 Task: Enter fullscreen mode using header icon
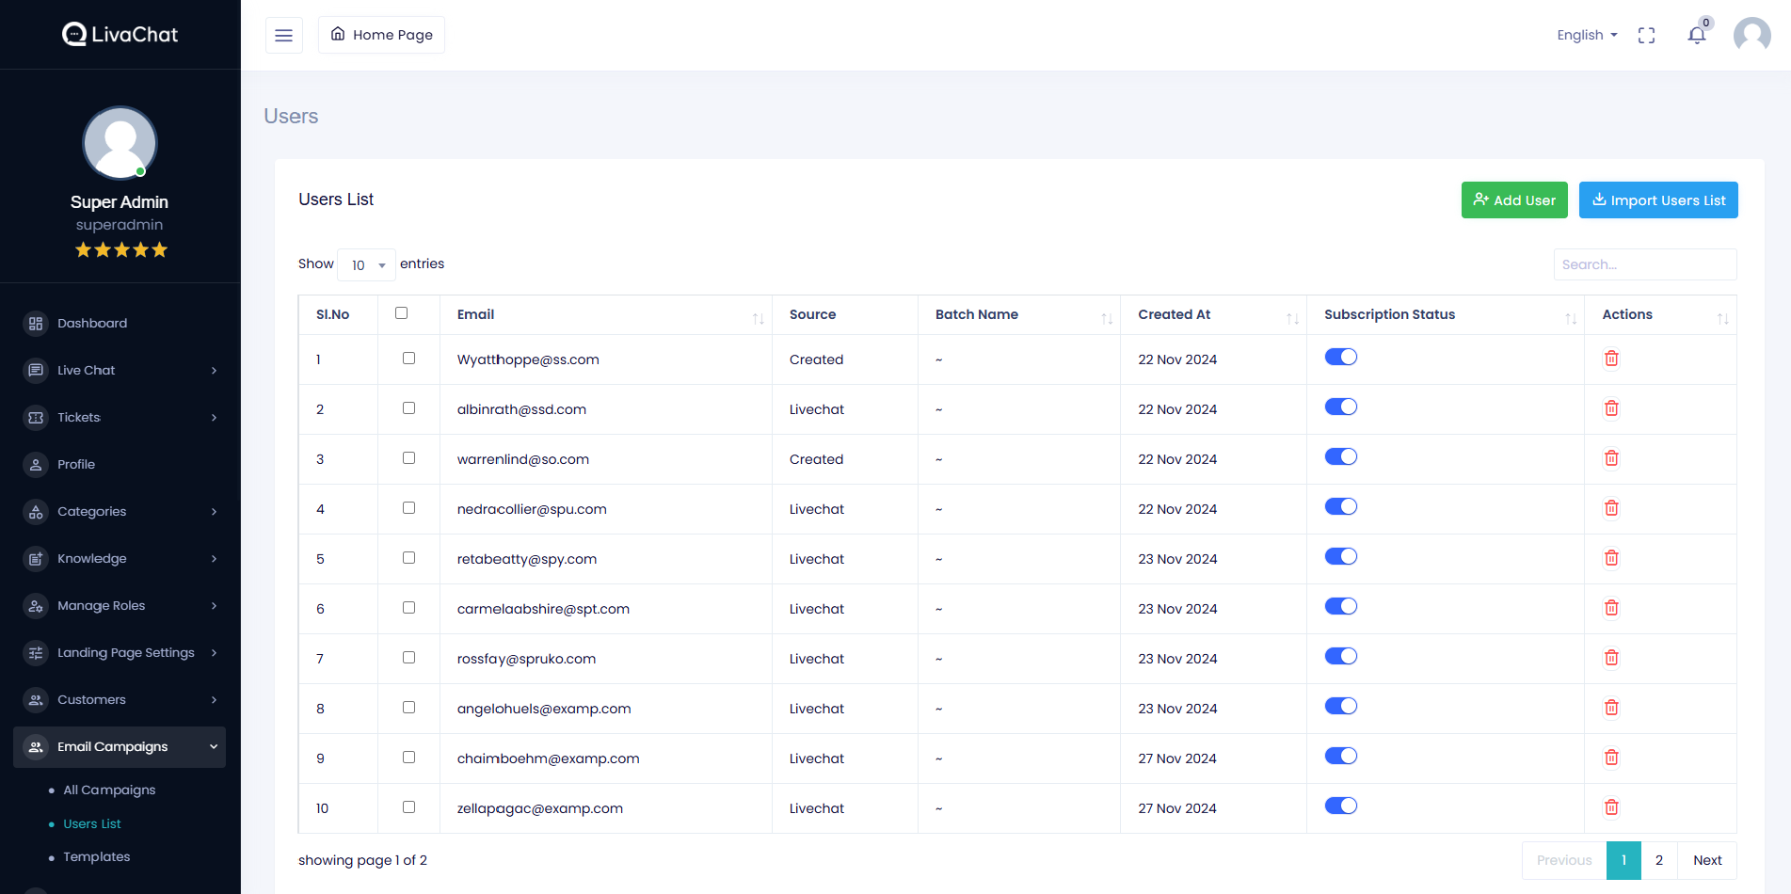click(x=1646, y=36)
